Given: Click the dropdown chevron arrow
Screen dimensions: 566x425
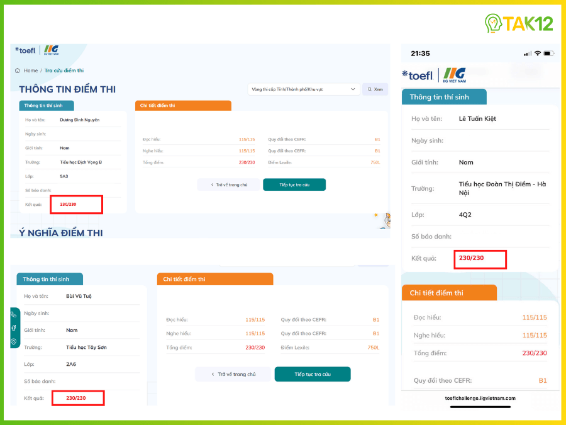Looking at the screenshot, I should pyautogui.click(x=353, y=89).
